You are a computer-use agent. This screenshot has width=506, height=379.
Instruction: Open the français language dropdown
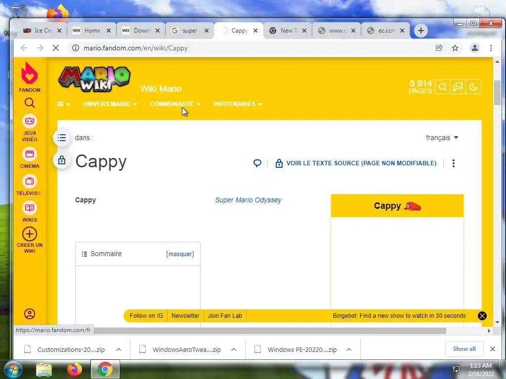click(442, 138)
